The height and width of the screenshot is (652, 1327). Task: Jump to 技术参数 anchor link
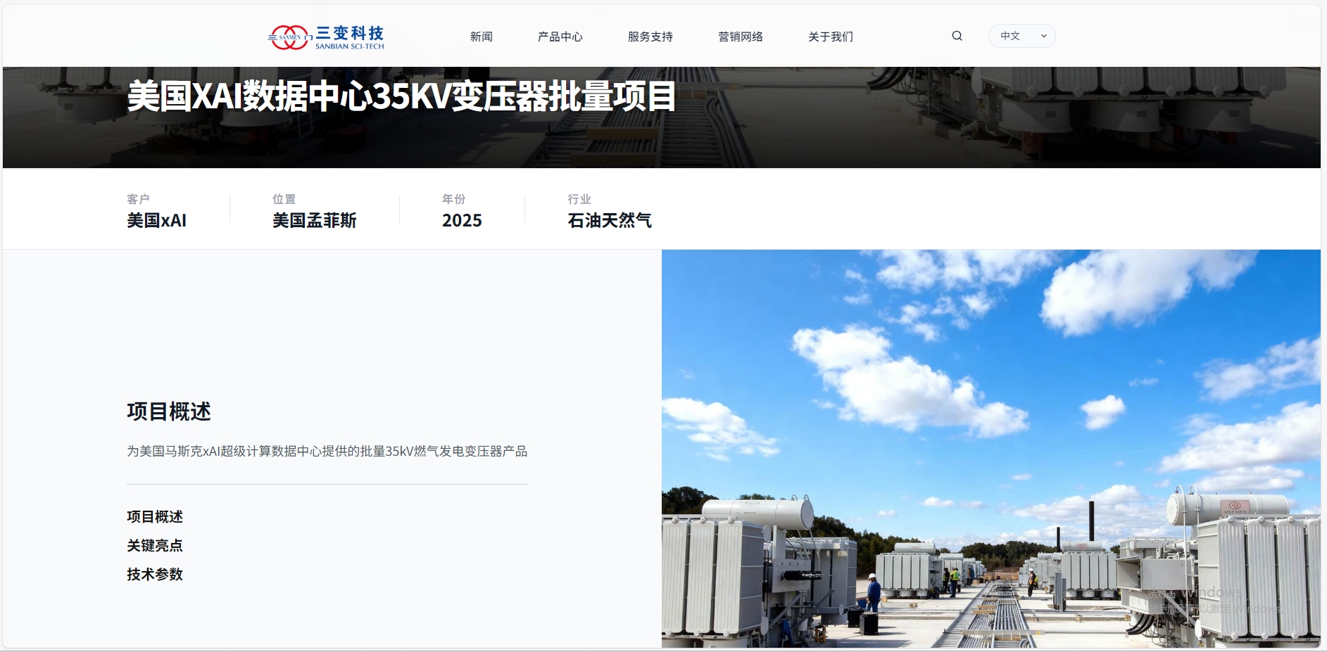point(155,575)
